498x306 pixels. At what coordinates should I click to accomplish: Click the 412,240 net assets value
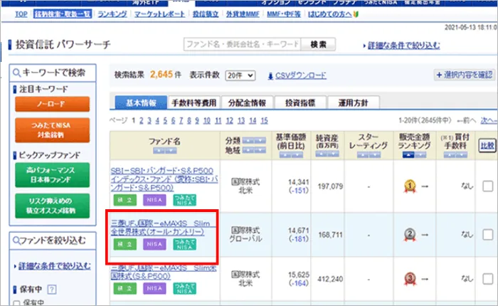[330, 279]
